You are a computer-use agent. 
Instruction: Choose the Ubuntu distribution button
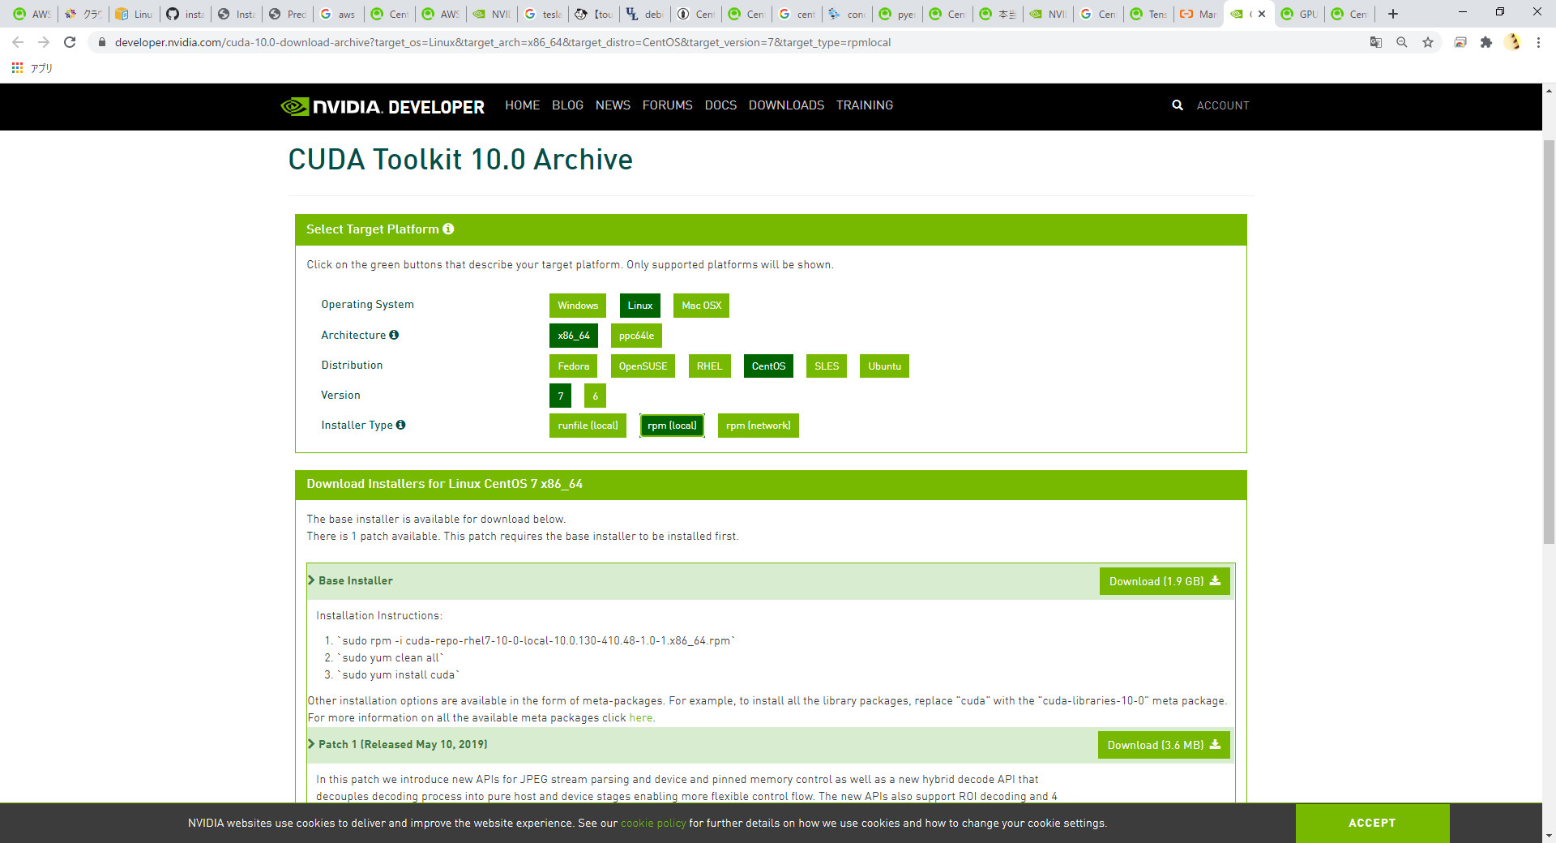tap(884, 366)
